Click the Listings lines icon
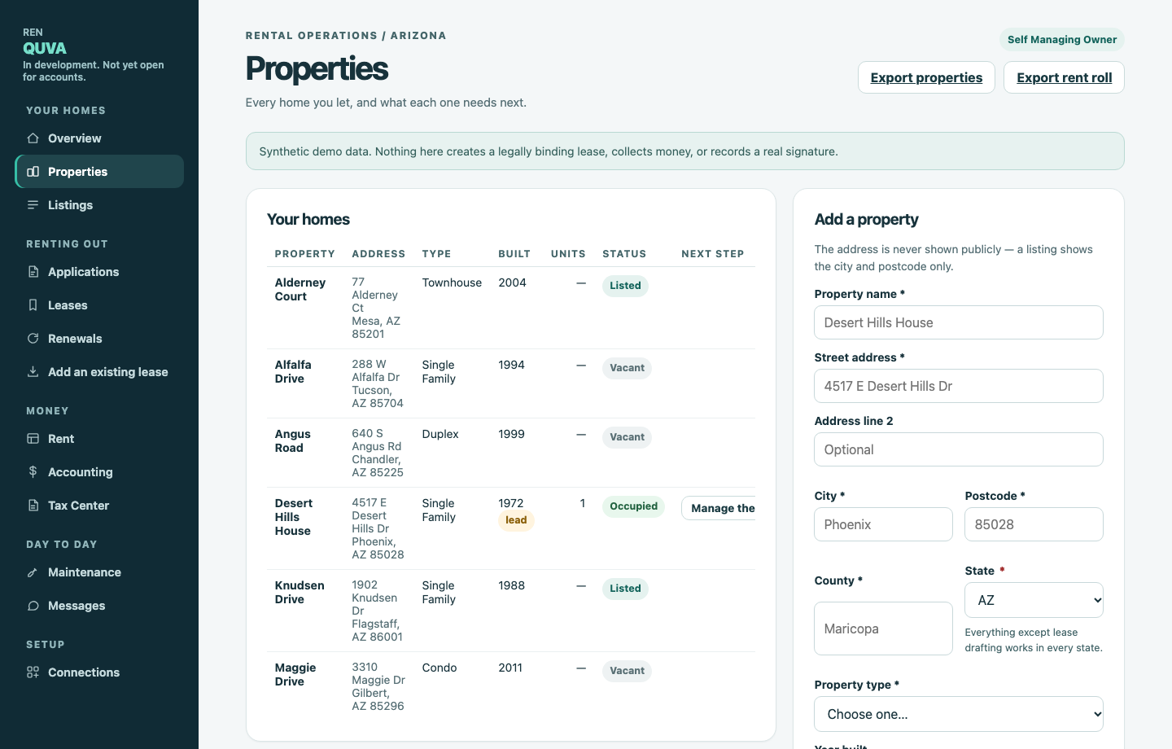 pyautogui.click(x=33, y=205)
